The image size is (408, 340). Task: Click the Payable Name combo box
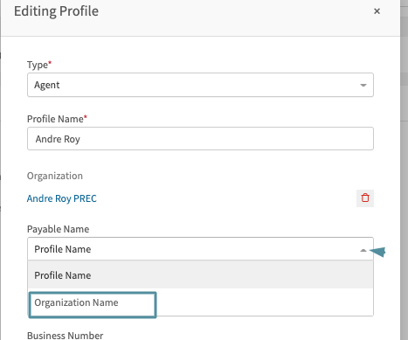pos(200,249)
